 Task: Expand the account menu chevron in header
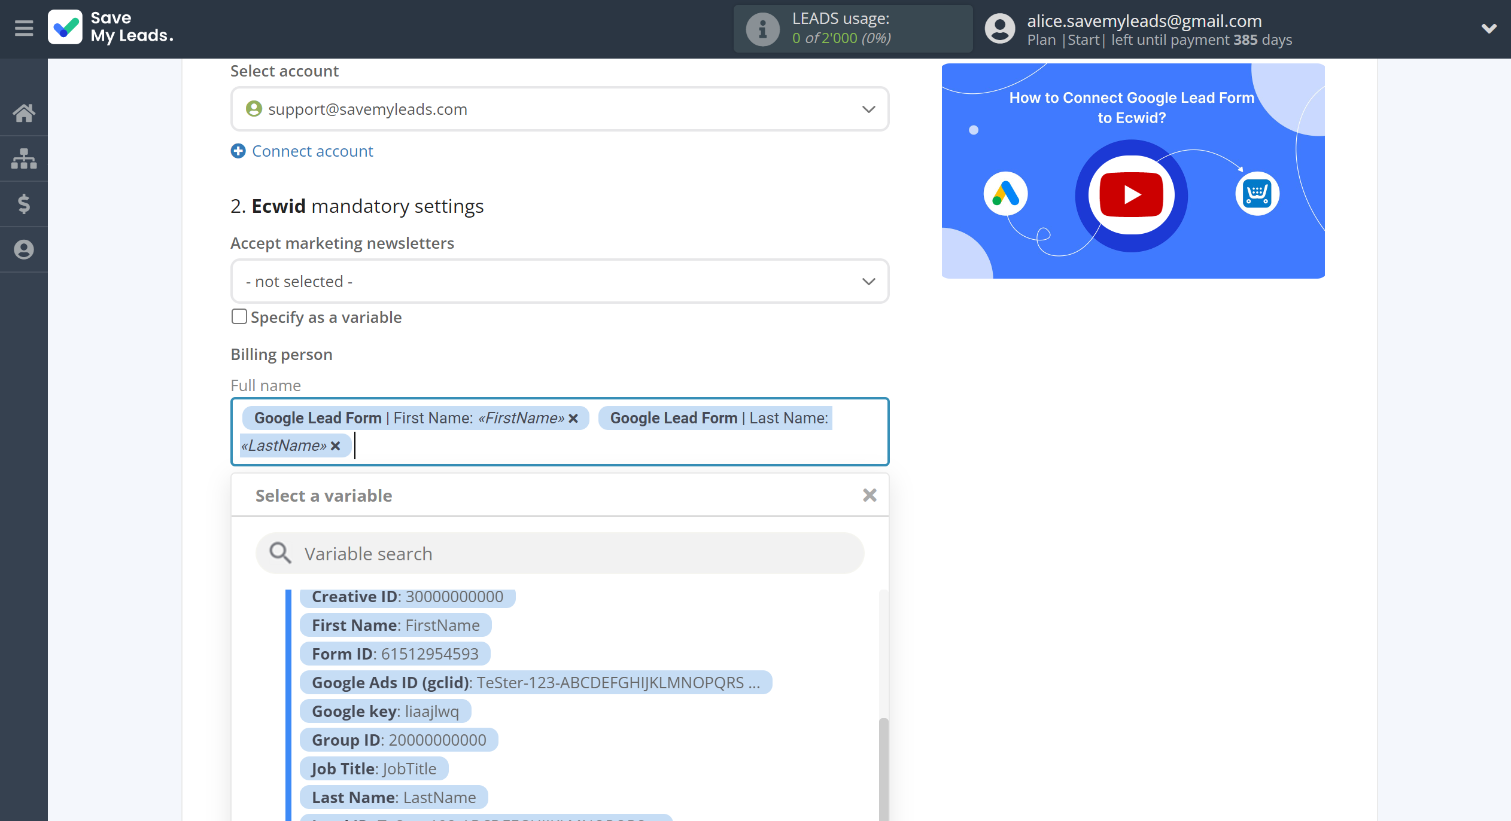click(x=1488, y=28)
